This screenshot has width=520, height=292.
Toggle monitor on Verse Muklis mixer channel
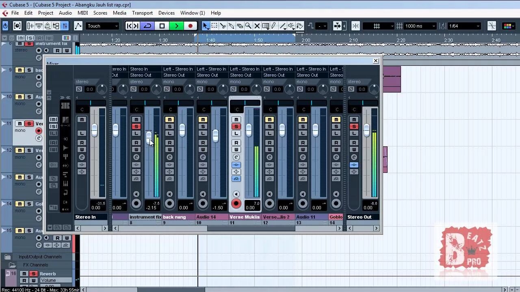[x=236, y=194]
